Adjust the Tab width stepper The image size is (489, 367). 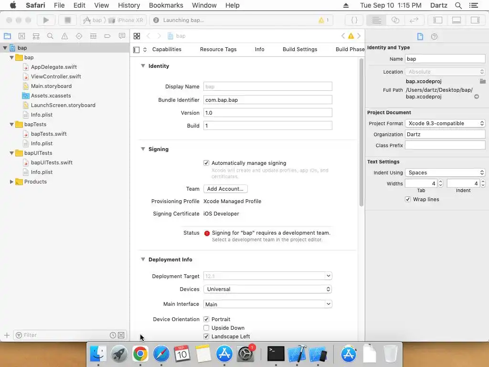440,183
